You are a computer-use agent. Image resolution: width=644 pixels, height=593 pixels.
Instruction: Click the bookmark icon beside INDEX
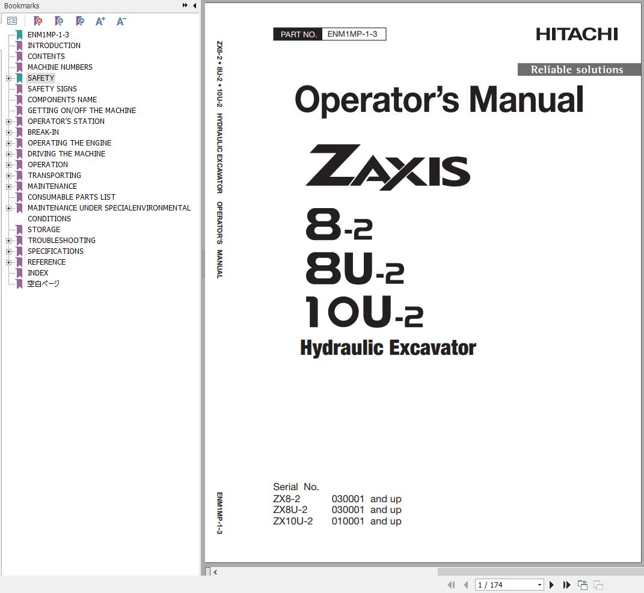click(19, 272)
